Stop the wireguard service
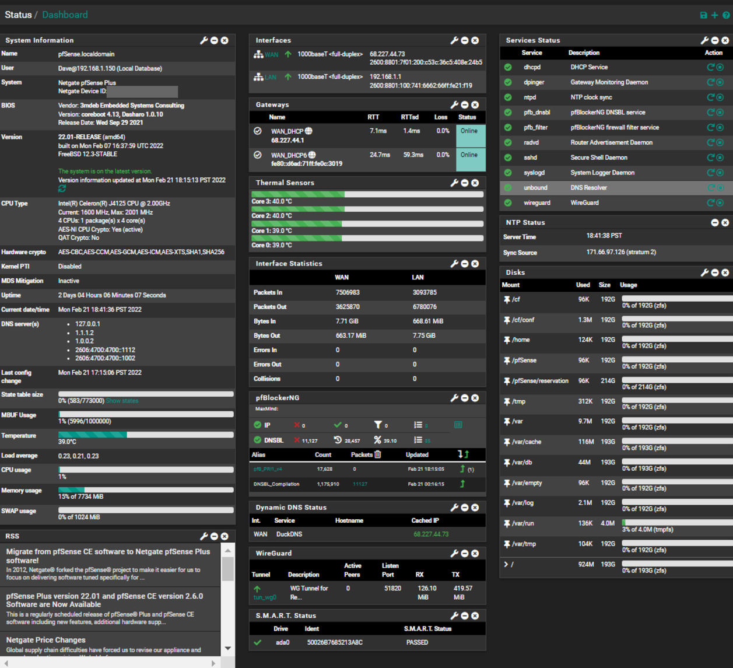The image size is (733, 668). click(720, 203)
